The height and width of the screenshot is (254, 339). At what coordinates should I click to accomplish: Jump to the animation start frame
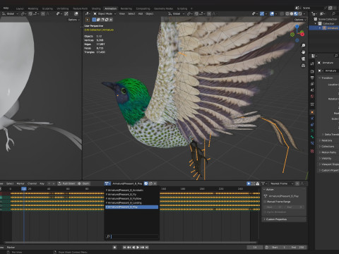[x=124, y=247]
